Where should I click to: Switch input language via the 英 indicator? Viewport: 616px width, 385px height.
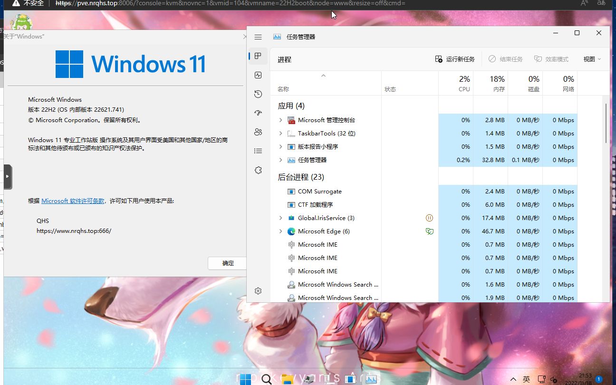[527, 379]
